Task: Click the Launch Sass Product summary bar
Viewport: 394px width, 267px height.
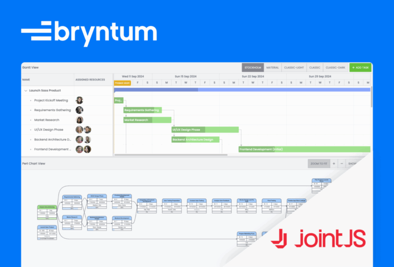Action: pyautogui.click(x=242, y=90)
